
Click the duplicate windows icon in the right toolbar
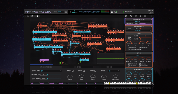140,16
